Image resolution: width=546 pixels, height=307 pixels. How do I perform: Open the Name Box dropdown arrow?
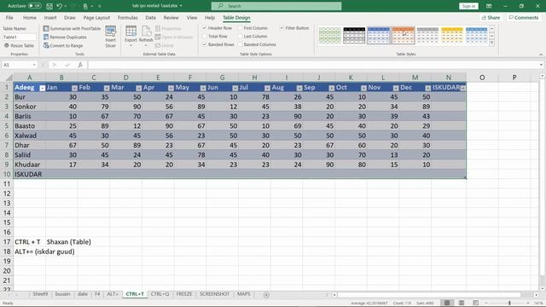pyautogui.click(x=34, y=65)
